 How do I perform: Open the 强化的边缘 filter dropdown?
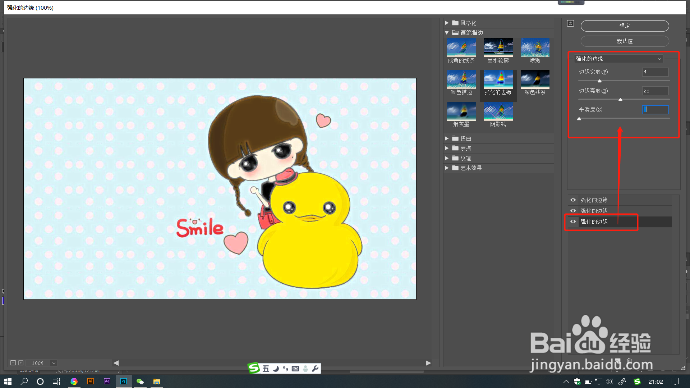pos(618,59)
